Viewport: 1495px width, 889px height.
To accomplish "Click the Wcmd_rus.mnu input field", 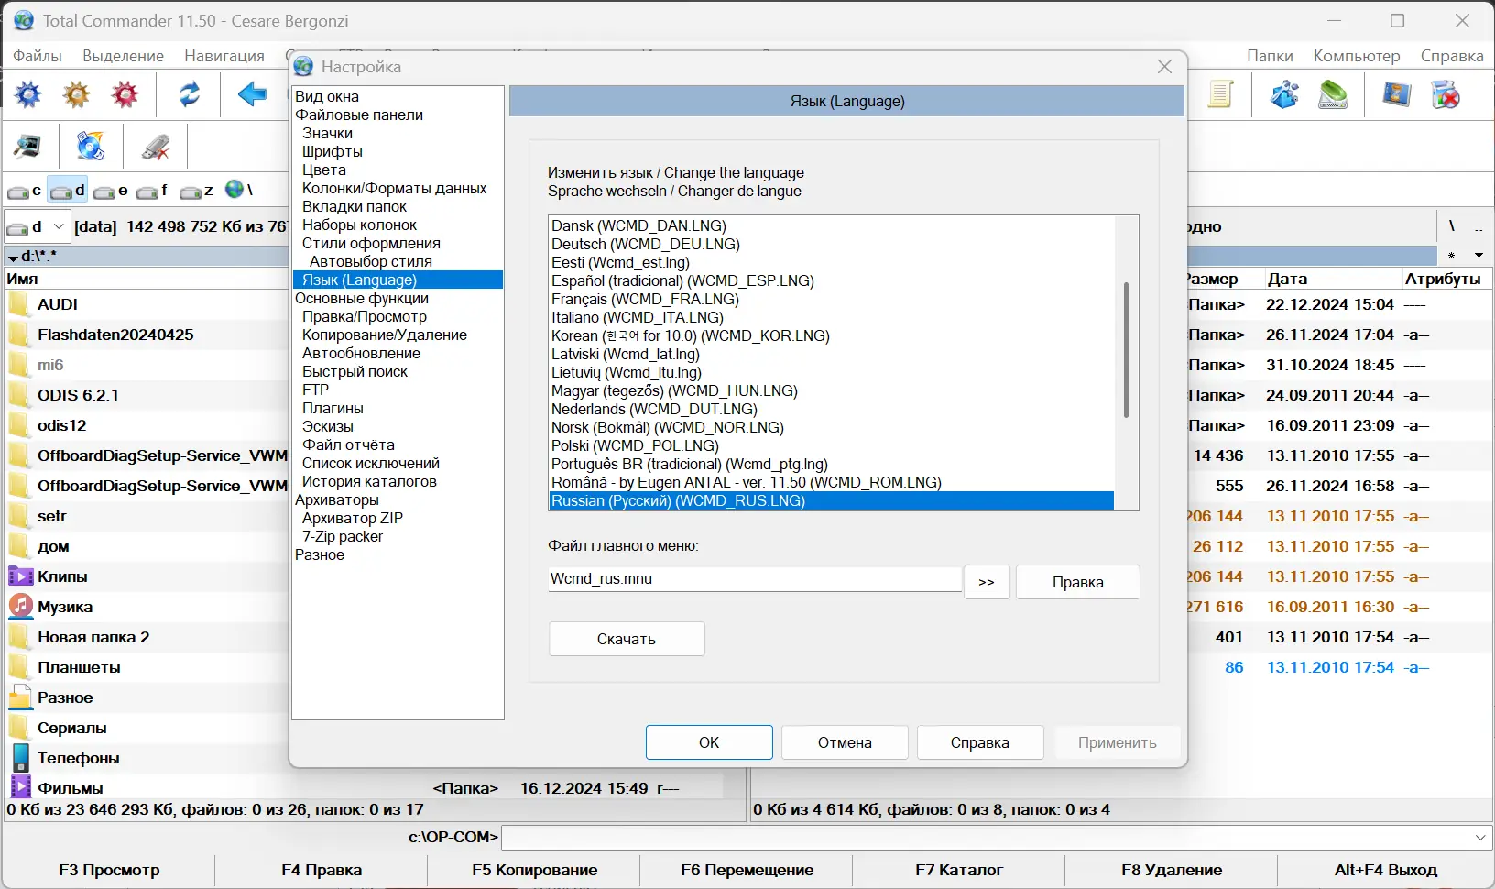I will click(751, 579).
